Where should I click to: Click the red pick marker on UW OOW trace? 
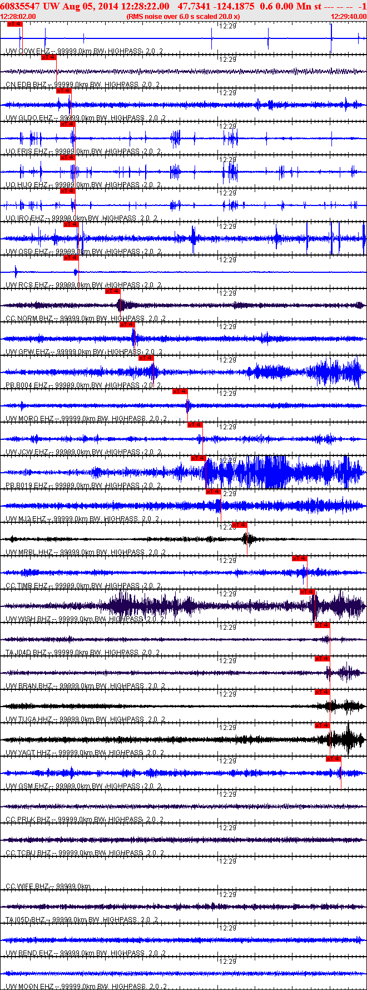(15, 24)
